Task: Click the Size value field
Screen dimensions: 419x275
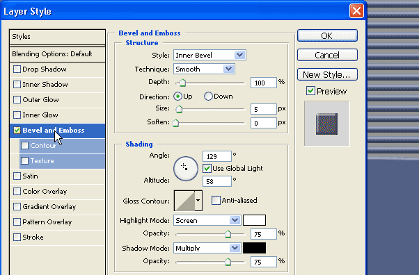Action: pos(264,109)
